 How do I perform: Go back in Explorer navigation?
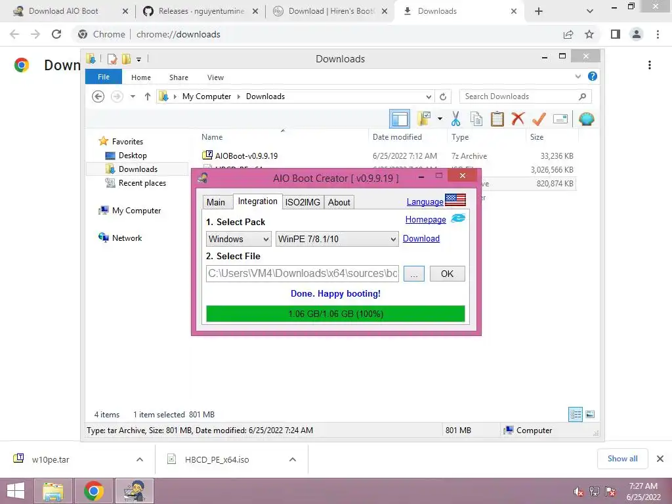[98, 96]
